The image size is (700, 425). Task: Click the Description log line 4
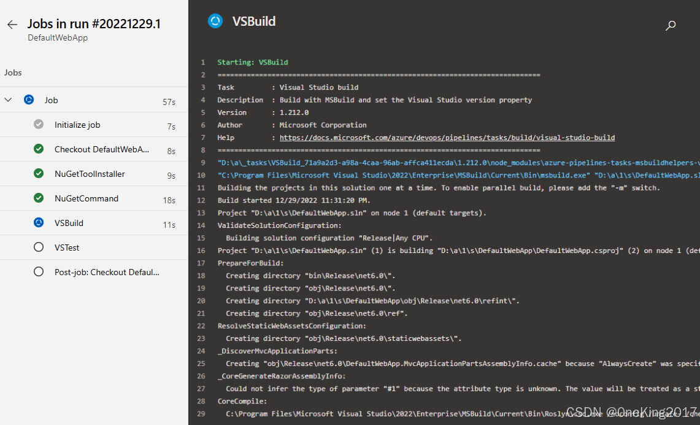point(375,99)
